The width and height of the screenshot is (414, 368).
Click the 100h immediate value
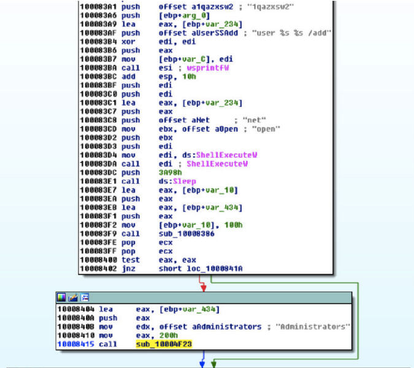click(x=234, y=225)
